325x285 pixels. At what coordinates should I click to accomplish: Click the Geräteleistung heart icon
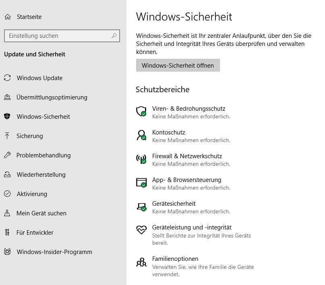[141, 230]
